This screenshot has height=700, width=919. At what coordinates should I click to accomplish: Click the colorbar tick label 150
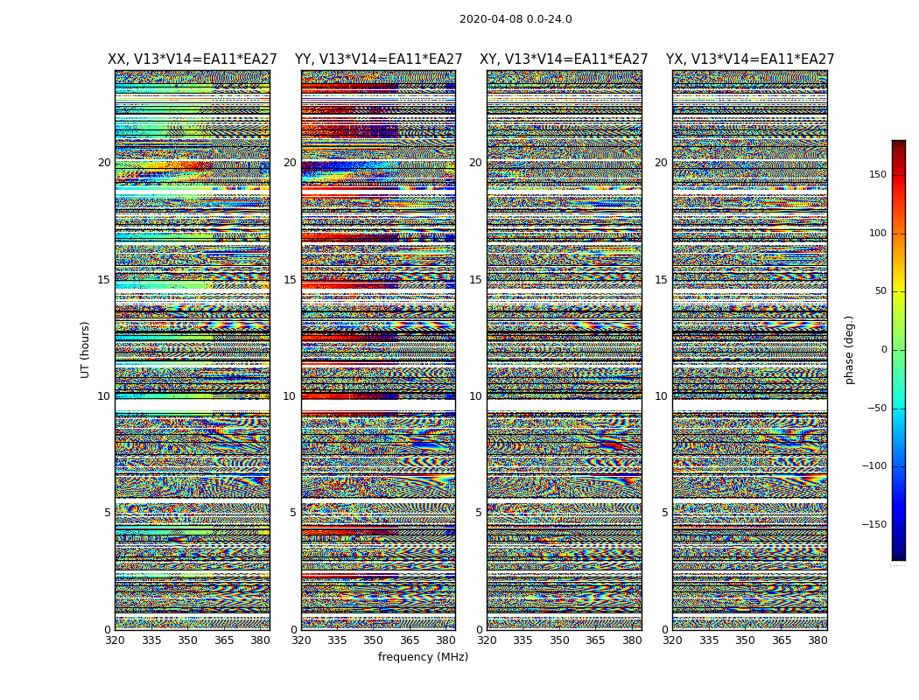coord(877,174)
